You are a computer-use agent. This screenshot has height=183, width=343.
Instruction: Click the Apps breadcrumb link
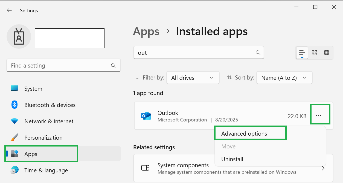146,32
